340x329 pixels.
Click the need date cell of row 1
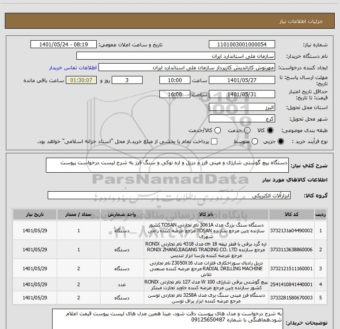click(x=35, y=231)
